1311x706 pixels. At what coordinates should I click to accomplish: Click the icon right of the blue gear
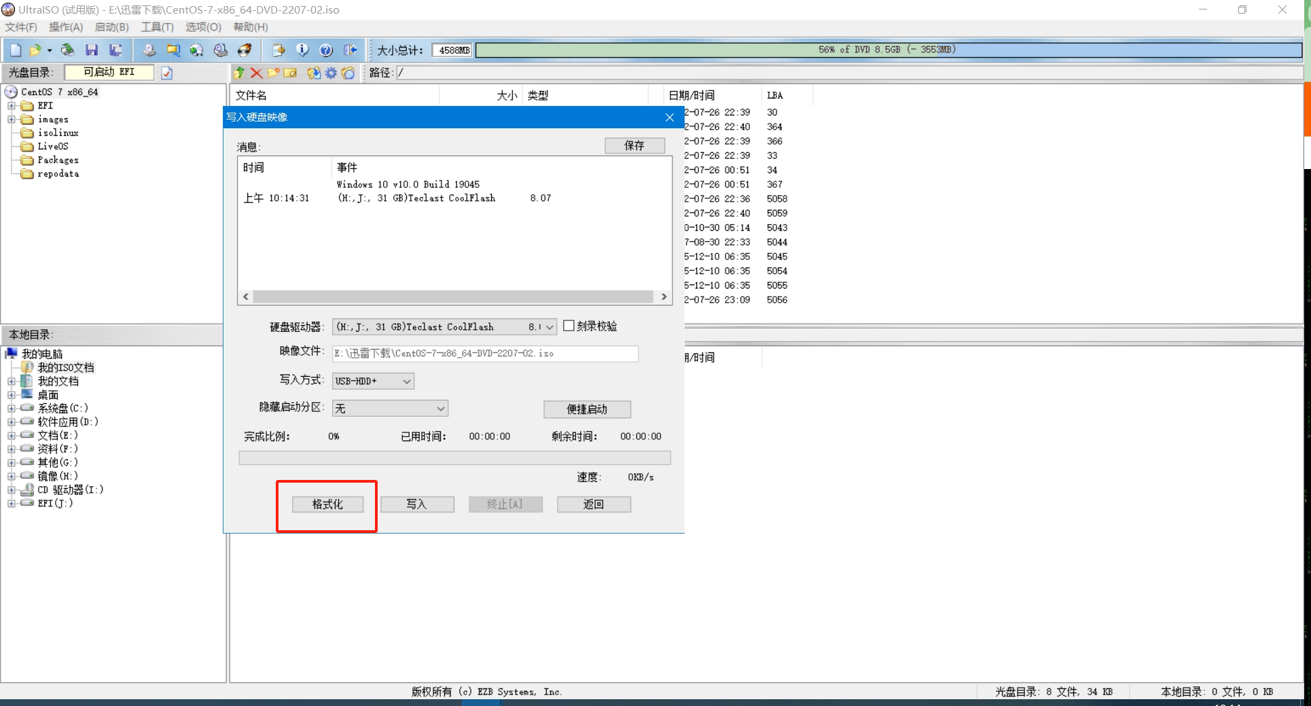coord(348,73)
